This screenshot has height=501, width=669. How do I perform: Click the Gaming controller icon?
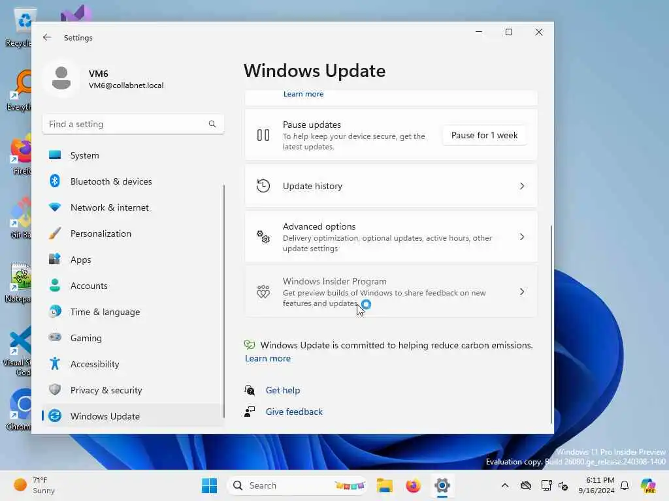point(55,337)
